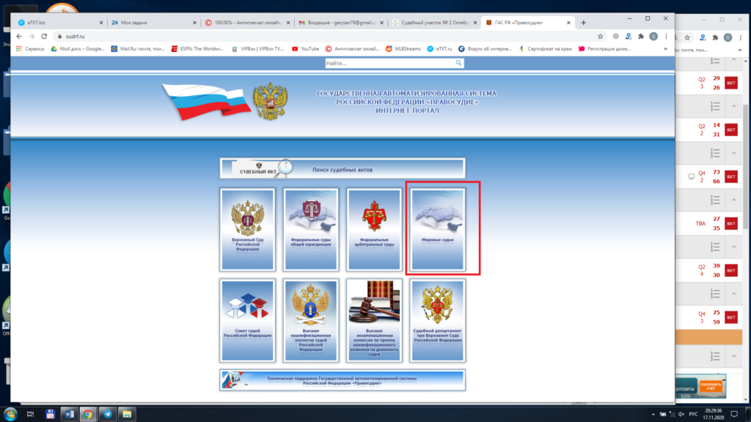Open Мой диск Google bookmark
The image size is (751, 422).
(x=78, y=49)
